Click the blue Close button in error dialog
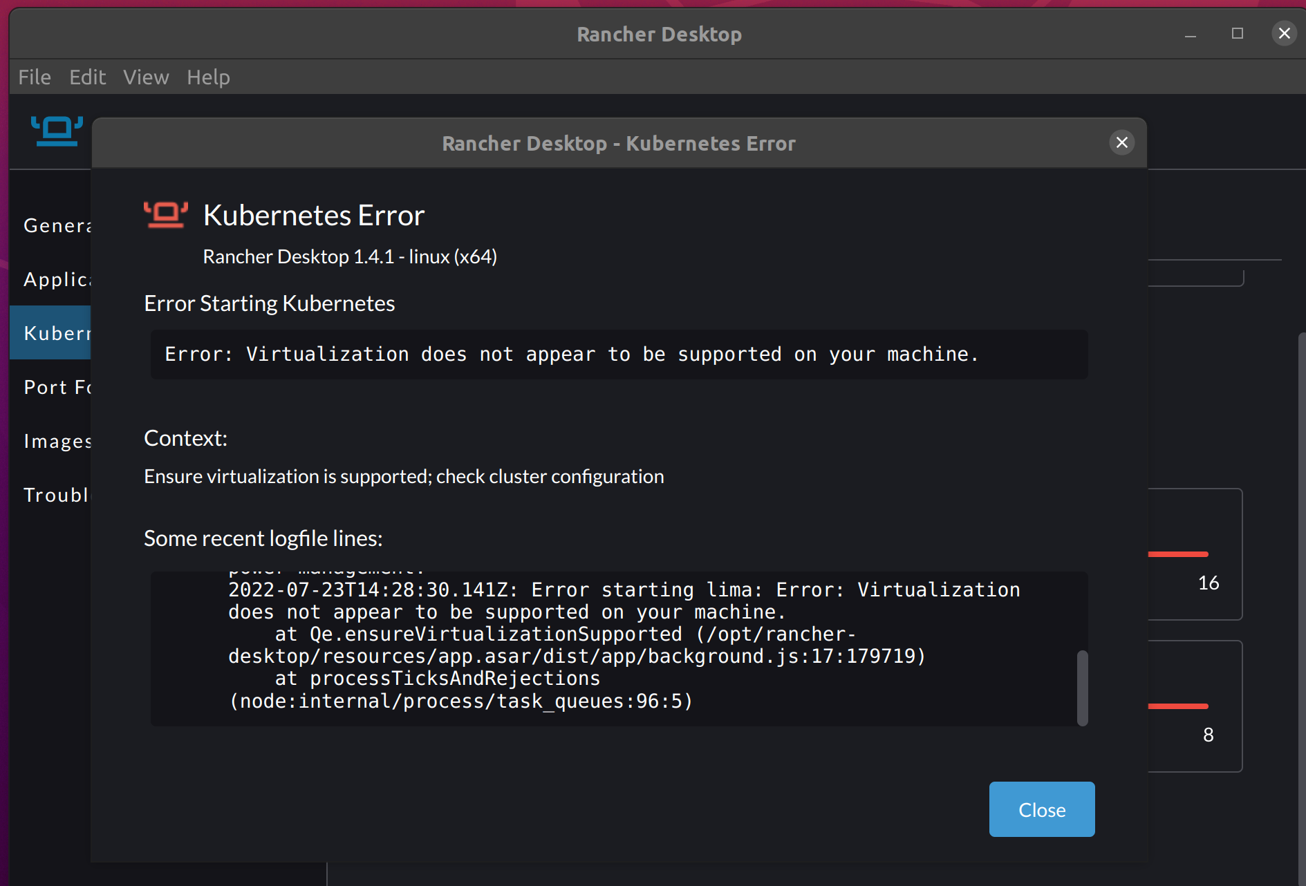 (1042, 809)
